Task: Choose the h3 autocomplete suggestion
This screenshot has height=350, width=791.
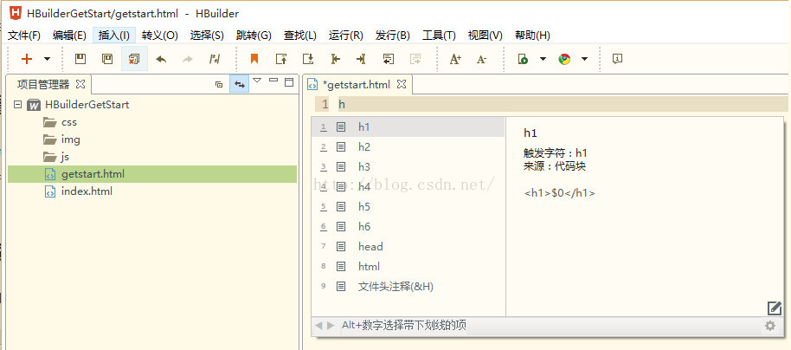Action: tap(408, 166)
